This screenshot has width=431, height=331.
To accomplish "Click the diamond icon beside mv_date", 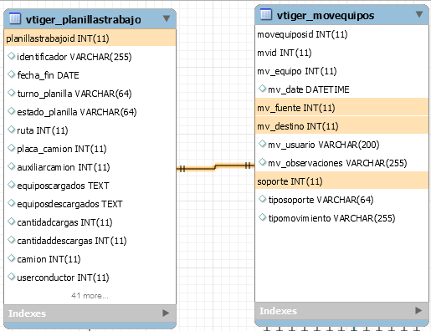I will pyautogui.click(x=262, y=89).
